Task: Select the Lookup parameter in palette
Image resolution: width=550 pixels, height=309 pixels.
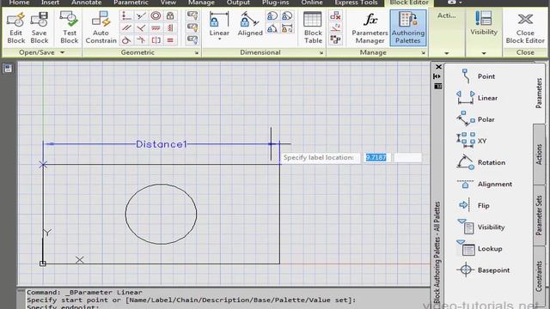Action: 480,249
